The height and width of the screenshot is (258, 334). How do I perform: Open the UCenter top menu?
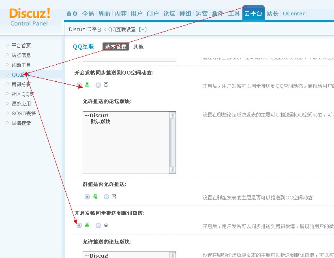click(294, 14)
